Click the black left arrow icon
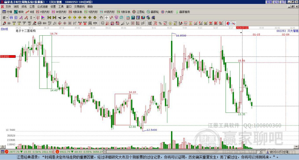The width and height of the screenshot is (299, 160). [x=60, y=18]
